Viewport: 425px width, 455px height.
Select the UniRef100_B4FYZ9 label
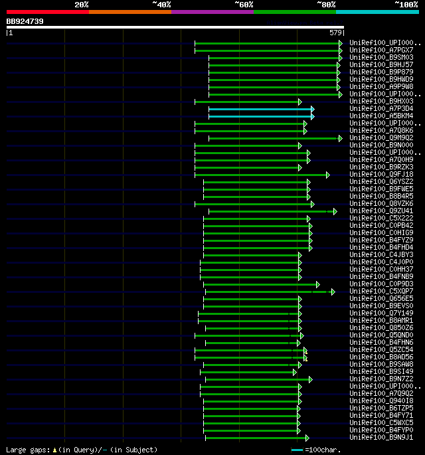click(381, 240)
